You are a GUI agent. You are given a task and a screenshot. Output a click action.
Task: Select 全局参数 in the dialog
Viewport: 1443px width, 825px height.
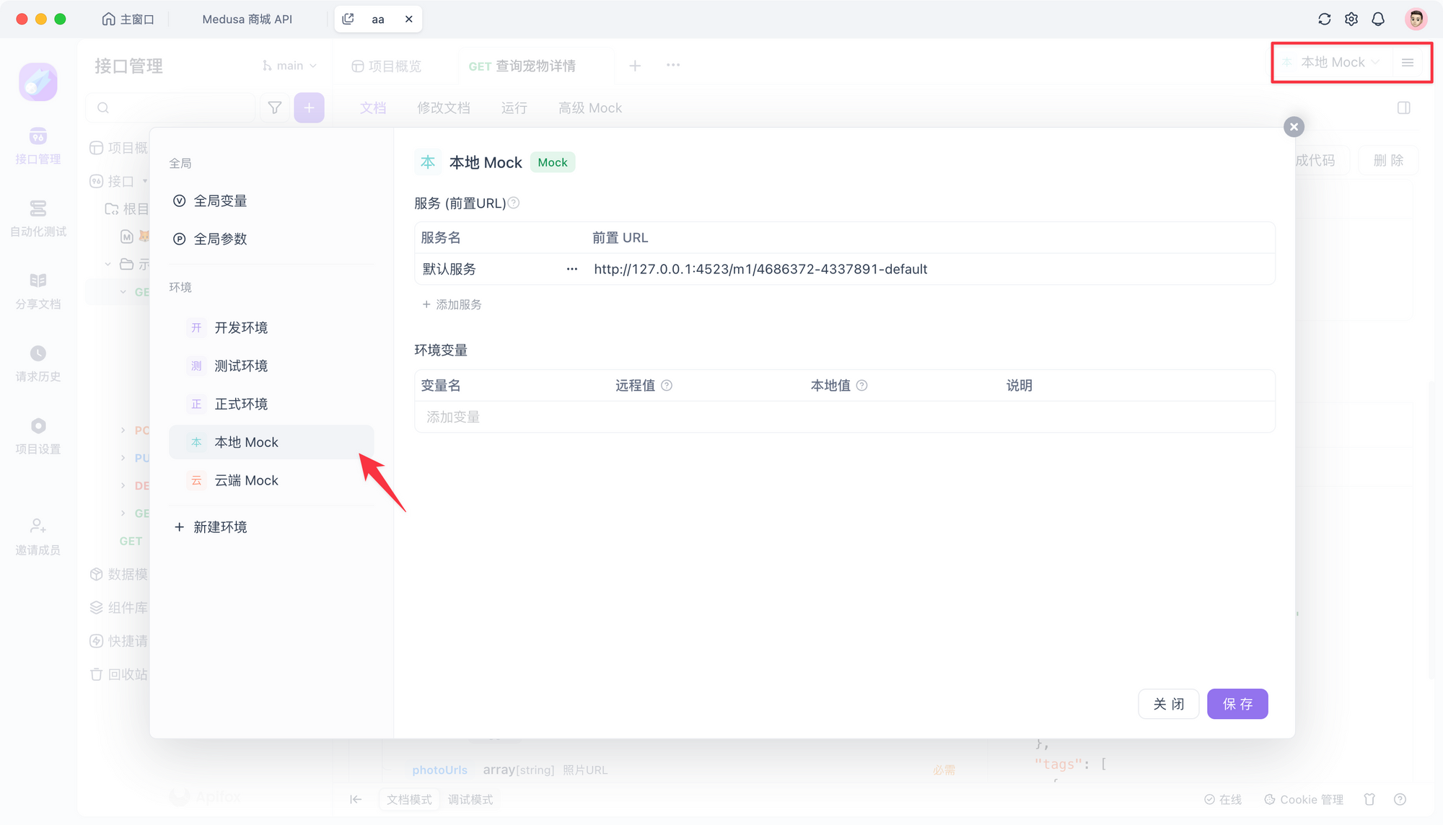pyautogui.click(x=273, y=239)
